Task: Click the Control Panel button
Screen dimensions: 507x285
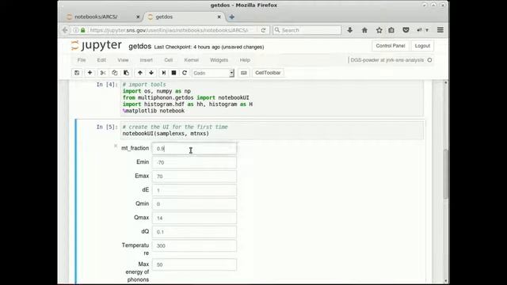Action: point(391,46)
